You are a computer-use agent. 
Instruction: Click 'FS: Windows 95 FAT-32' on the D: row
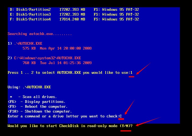[x=116, y=10]
